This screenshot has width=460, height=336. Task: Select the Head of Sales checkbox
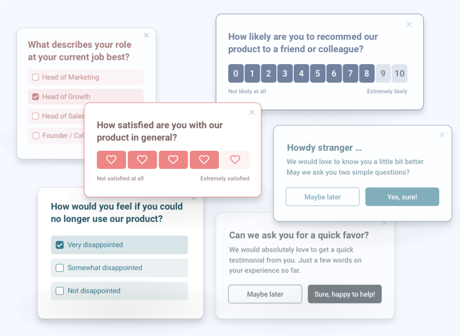point(36,116)
